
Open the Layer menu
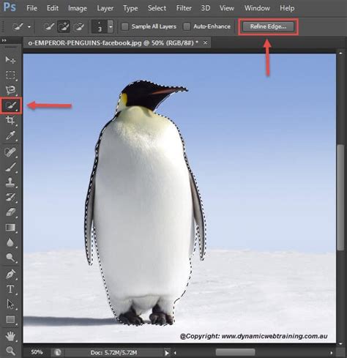click(x=105, y=8)
